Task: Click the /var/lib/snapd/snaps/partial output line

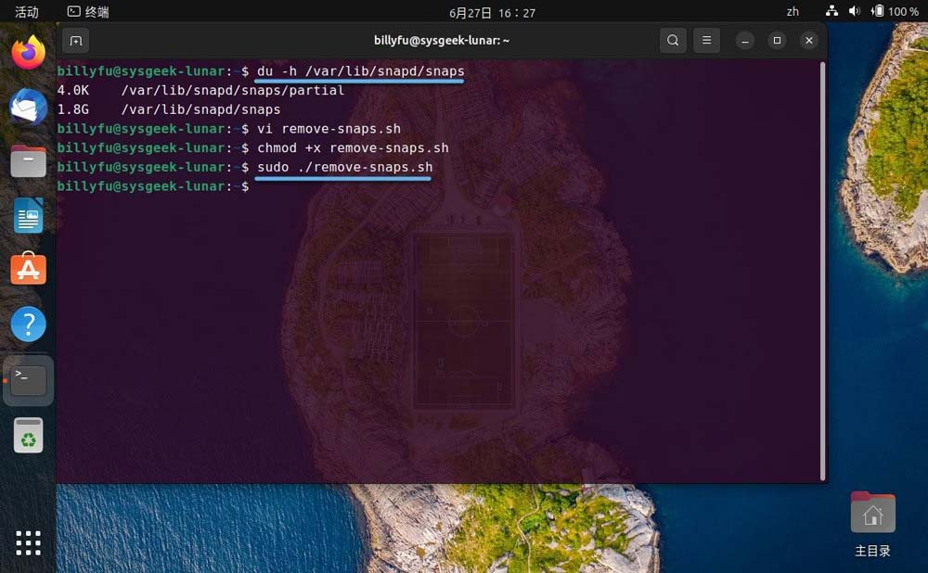Action: (233, 91)
